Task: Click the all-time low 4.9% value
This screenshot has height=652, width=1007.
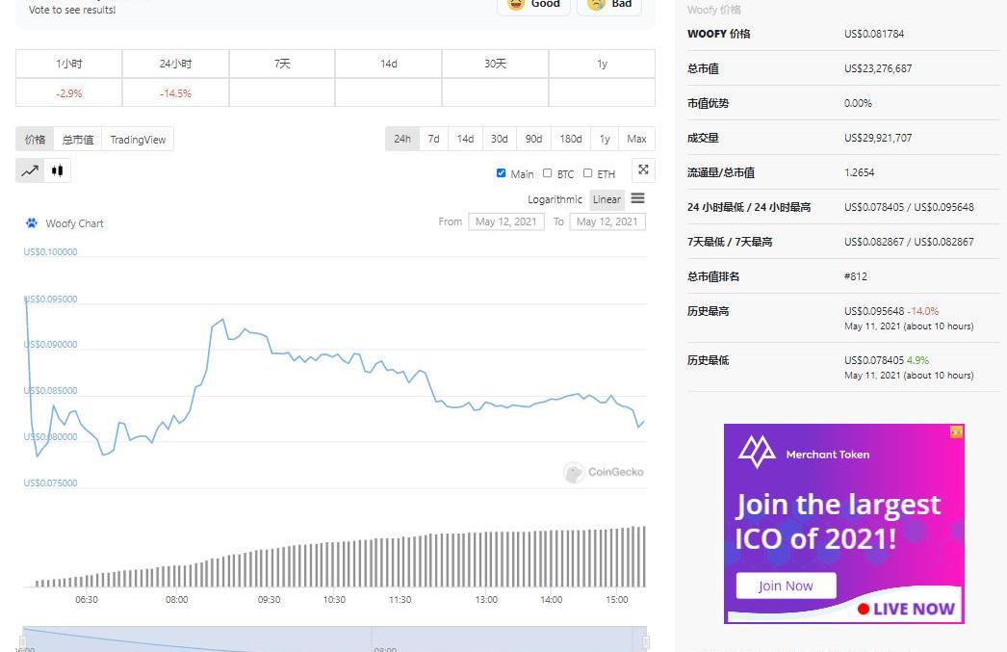Action: tap(917, 360)
